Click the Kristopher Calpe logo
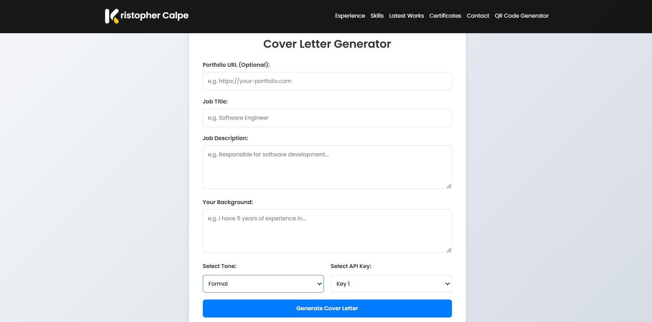 (146, 16)
